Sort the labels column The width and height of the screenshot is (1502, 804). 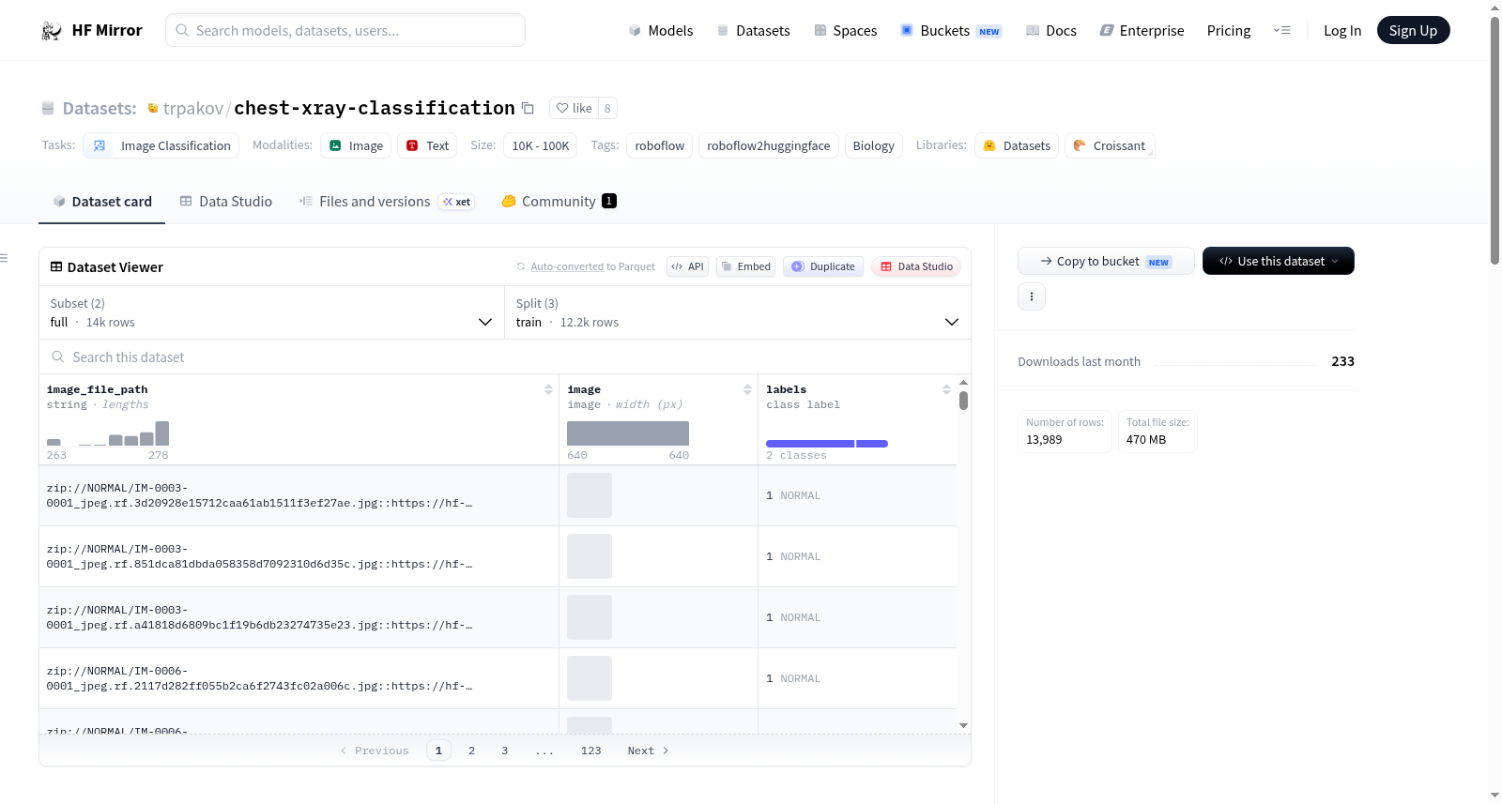coord(946,389)
